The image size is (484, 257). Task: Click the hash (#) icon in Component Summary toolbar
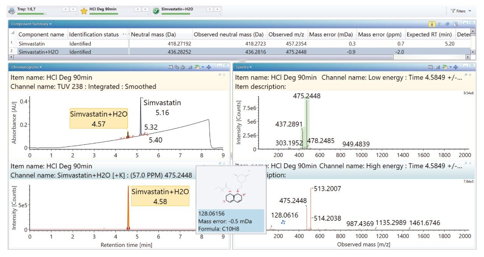coord(447,24)
